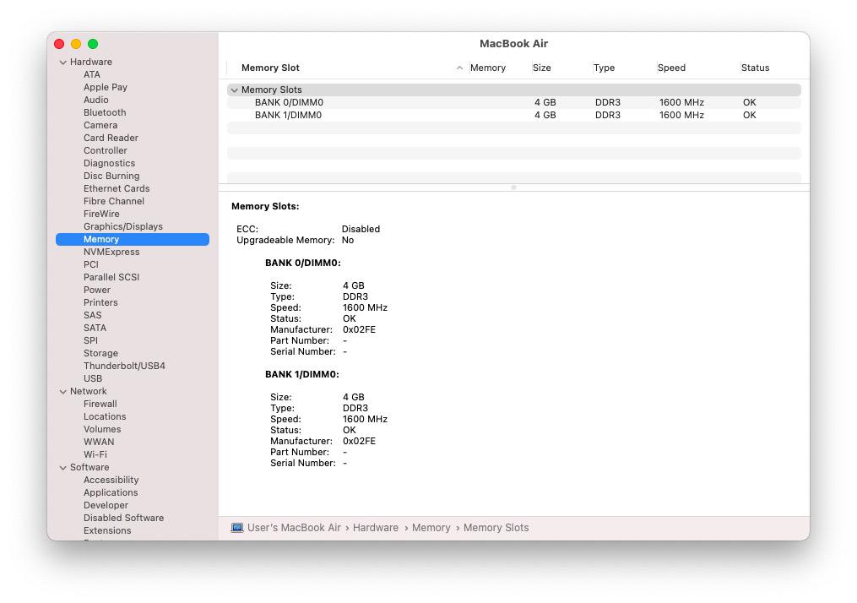Select the BANK 1/DIMM0 table row
The image size is (857, 603).
[x=513, y=115]
